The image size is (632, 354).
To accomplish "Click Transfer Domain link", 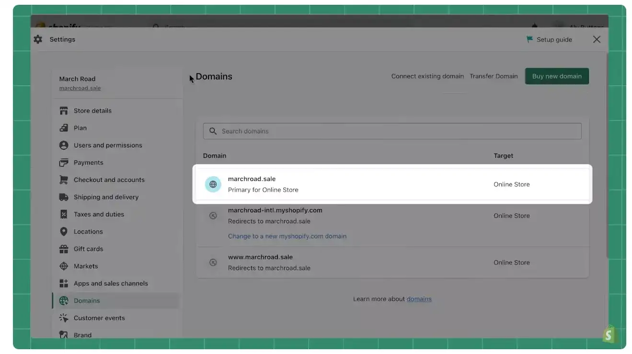I will [x=494, y=76].
